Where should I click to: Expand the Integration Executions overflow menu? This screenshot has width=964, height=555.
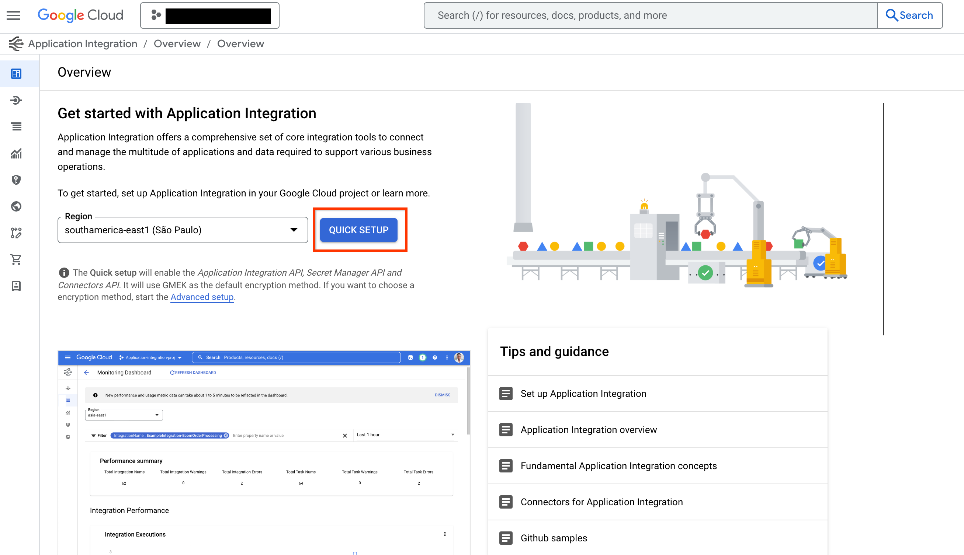click(445, 534)
